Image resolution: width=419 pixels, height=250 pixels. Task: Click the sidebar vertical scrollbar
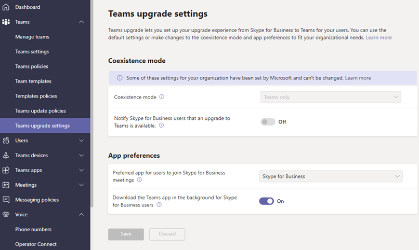pos(91,103)
